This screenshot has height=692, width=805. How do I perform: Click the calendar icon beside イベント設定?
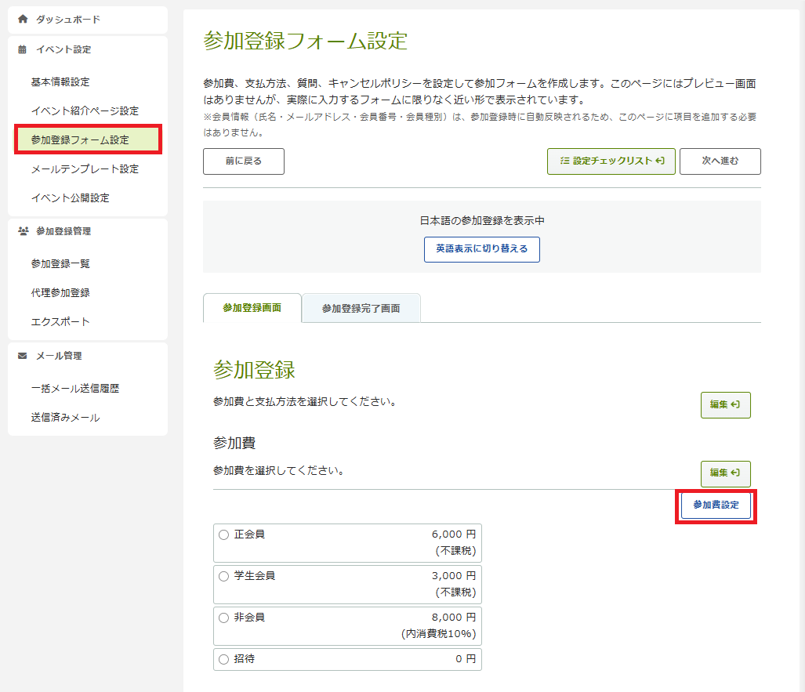point(23,49)
